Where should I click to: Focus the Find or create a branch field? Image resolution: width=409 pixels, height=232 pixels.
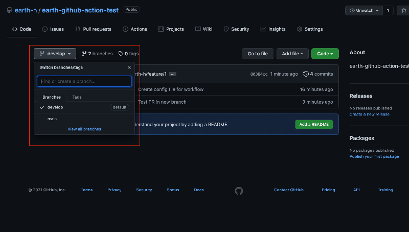coord(84,81)
